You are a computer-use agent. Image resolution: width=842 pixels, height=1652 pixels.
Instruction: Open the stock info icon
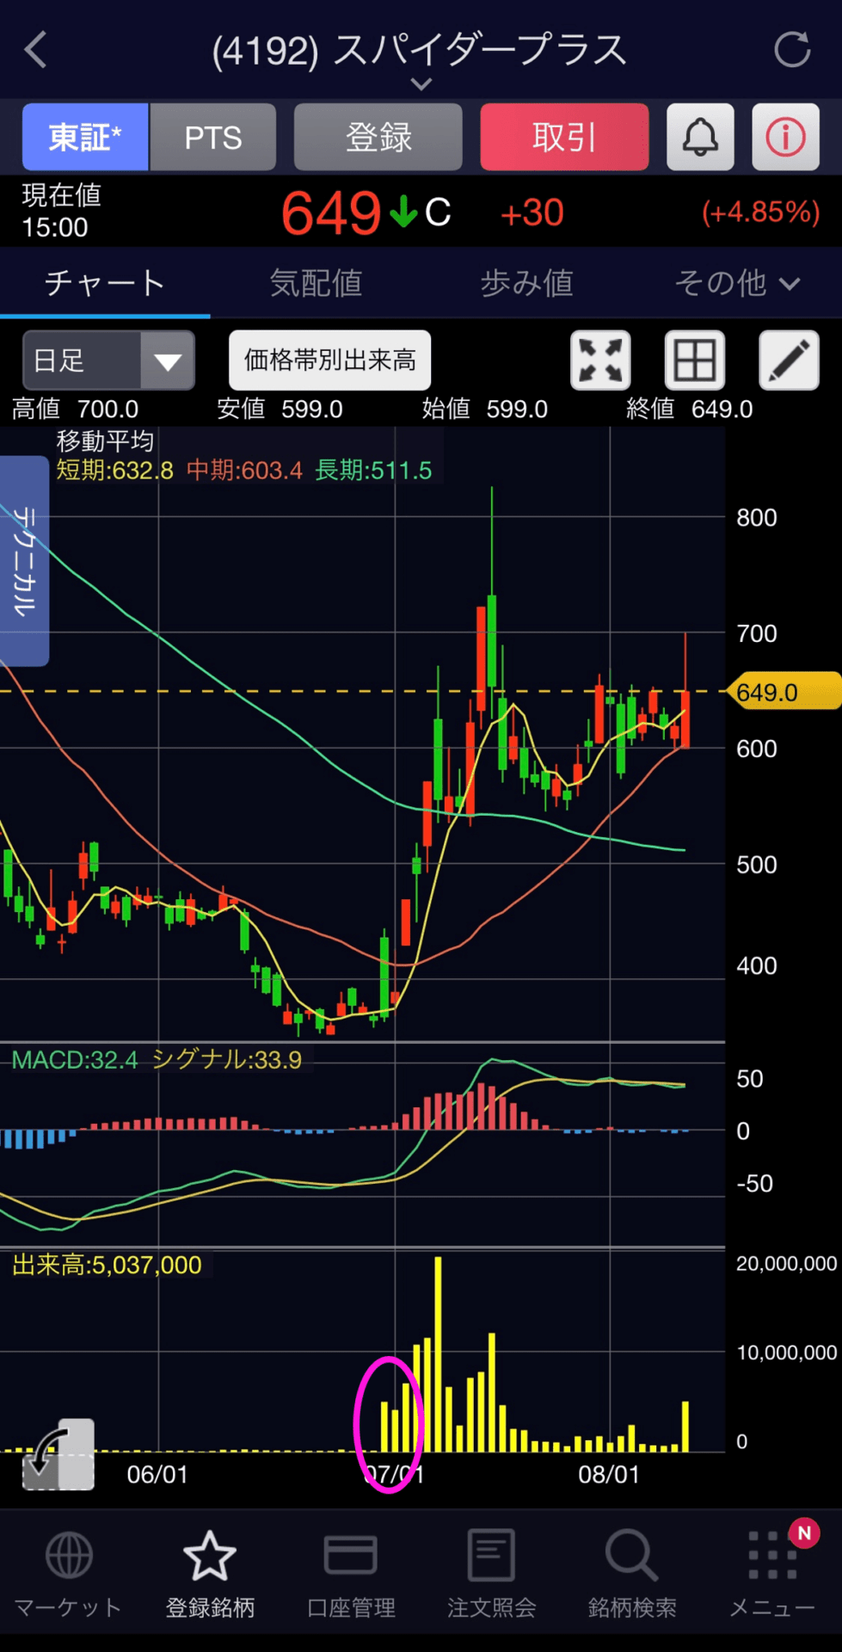tap(785, 137)
